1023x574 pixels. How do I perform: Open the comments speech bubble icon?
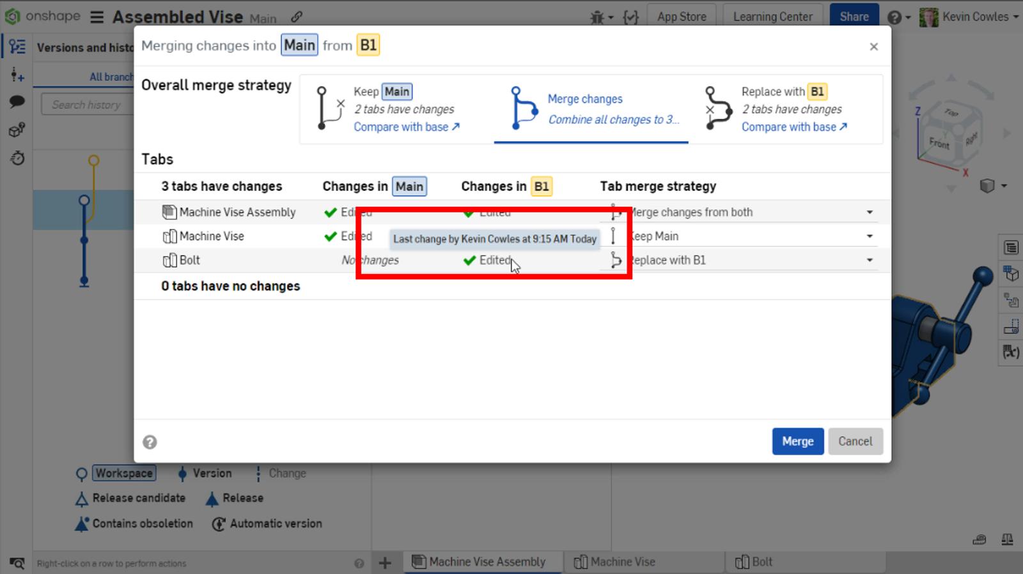click(17, 102)
